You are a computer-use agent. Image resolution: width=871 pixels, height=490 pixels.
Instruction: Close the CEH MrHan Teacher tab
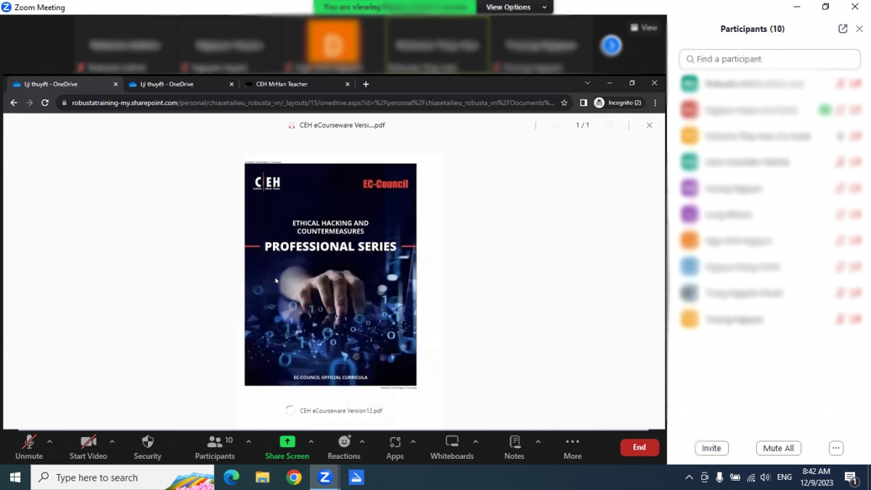coord(347,84)
